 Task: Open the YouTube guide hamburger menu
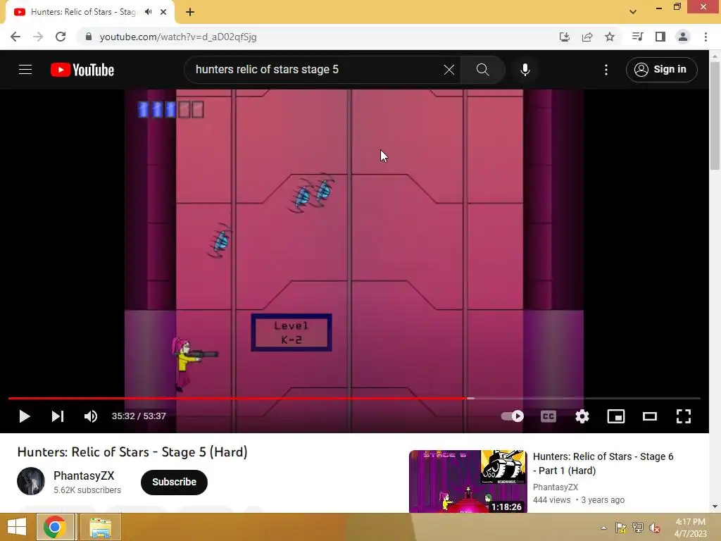[25, 70]
